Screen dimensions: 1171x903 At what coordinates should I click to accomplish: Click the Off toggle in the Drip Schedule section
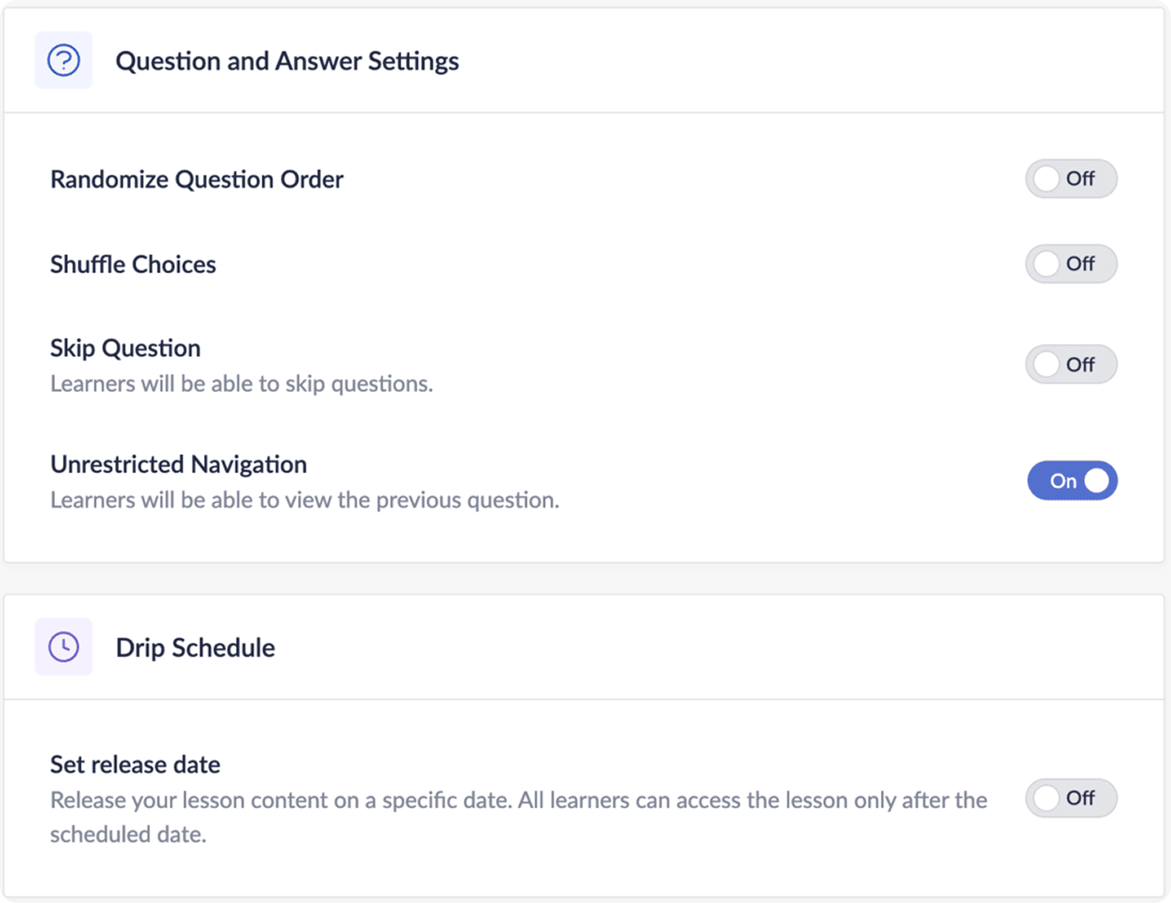[1071, 798]
